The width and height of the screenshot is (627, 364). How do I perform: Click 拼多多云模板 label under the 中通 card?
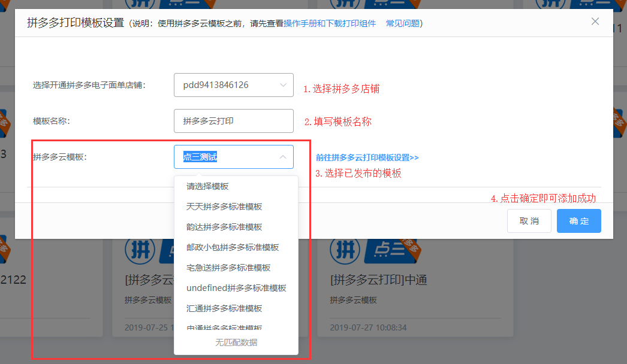(353, 300)
